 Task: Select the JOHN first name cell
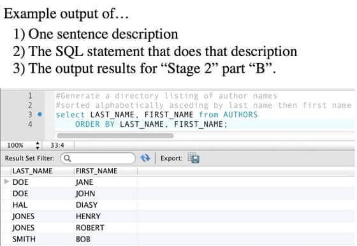click(x=85, y=194)
